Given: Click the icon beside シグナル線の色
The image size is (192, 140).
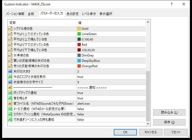Looking at the screenshot, I should pyautogui.click(x=10, y=29).
